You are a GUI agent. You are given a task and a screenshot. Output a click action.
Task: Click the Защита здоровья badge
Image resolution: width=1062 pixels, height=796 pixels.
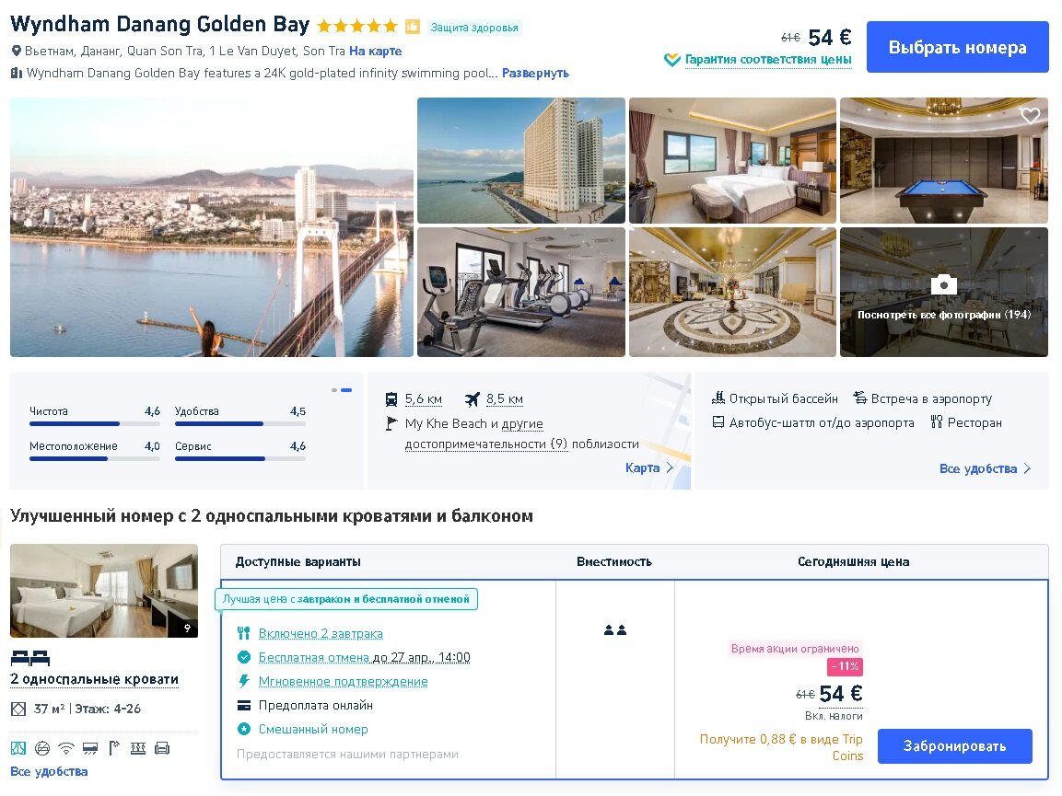[474, 28]
